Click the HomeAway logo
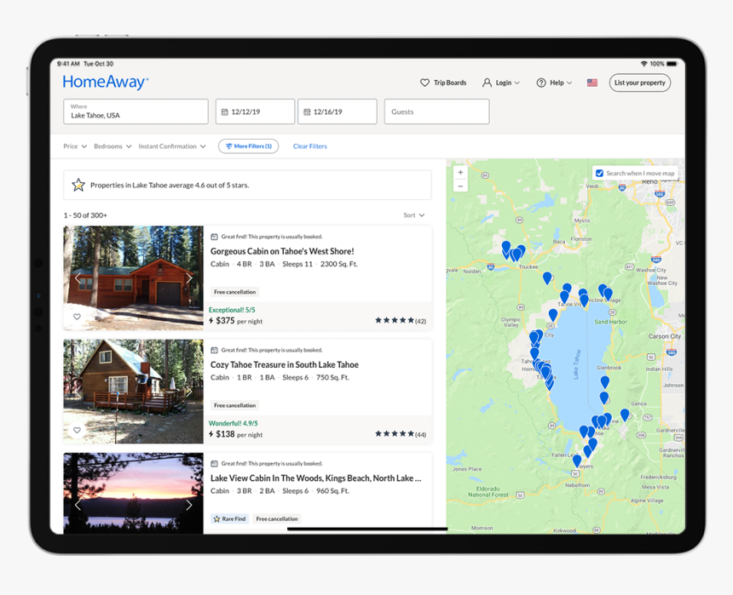The image size is (733, 595). pos(106,83)
